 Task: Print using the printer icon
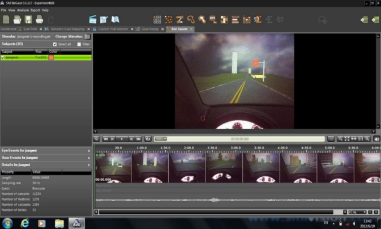click(x=40, y=19)
